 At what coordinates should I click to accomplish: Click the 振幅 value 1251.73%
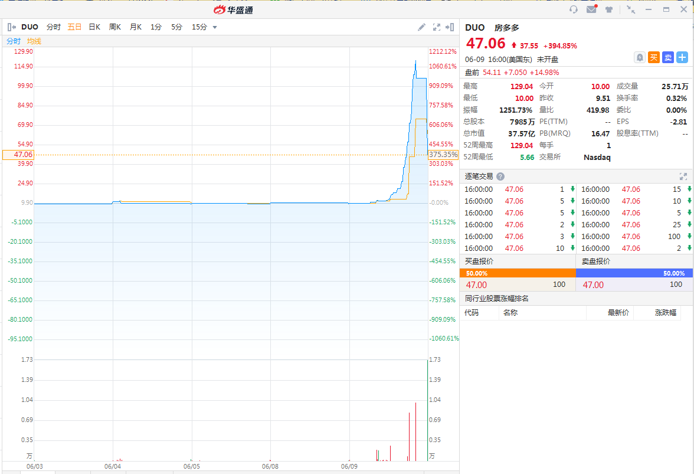click(516, 110)
